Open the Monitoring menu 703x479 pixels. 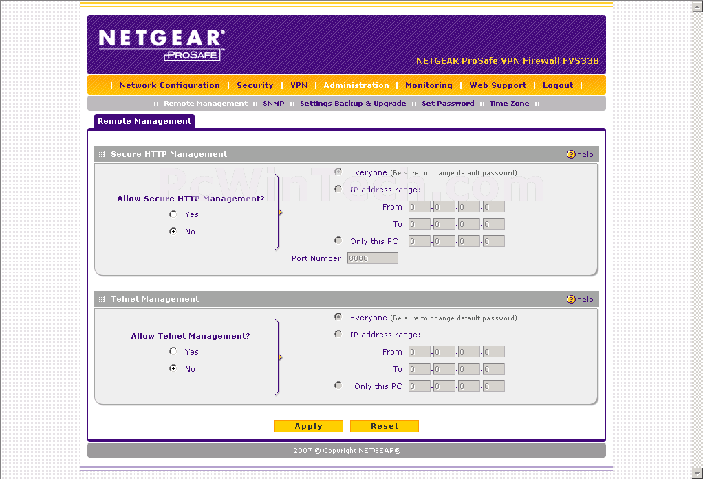429,85
